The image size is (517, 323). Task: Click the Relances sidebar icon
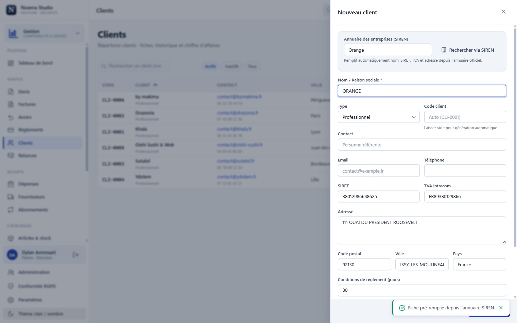coord(11,156)
